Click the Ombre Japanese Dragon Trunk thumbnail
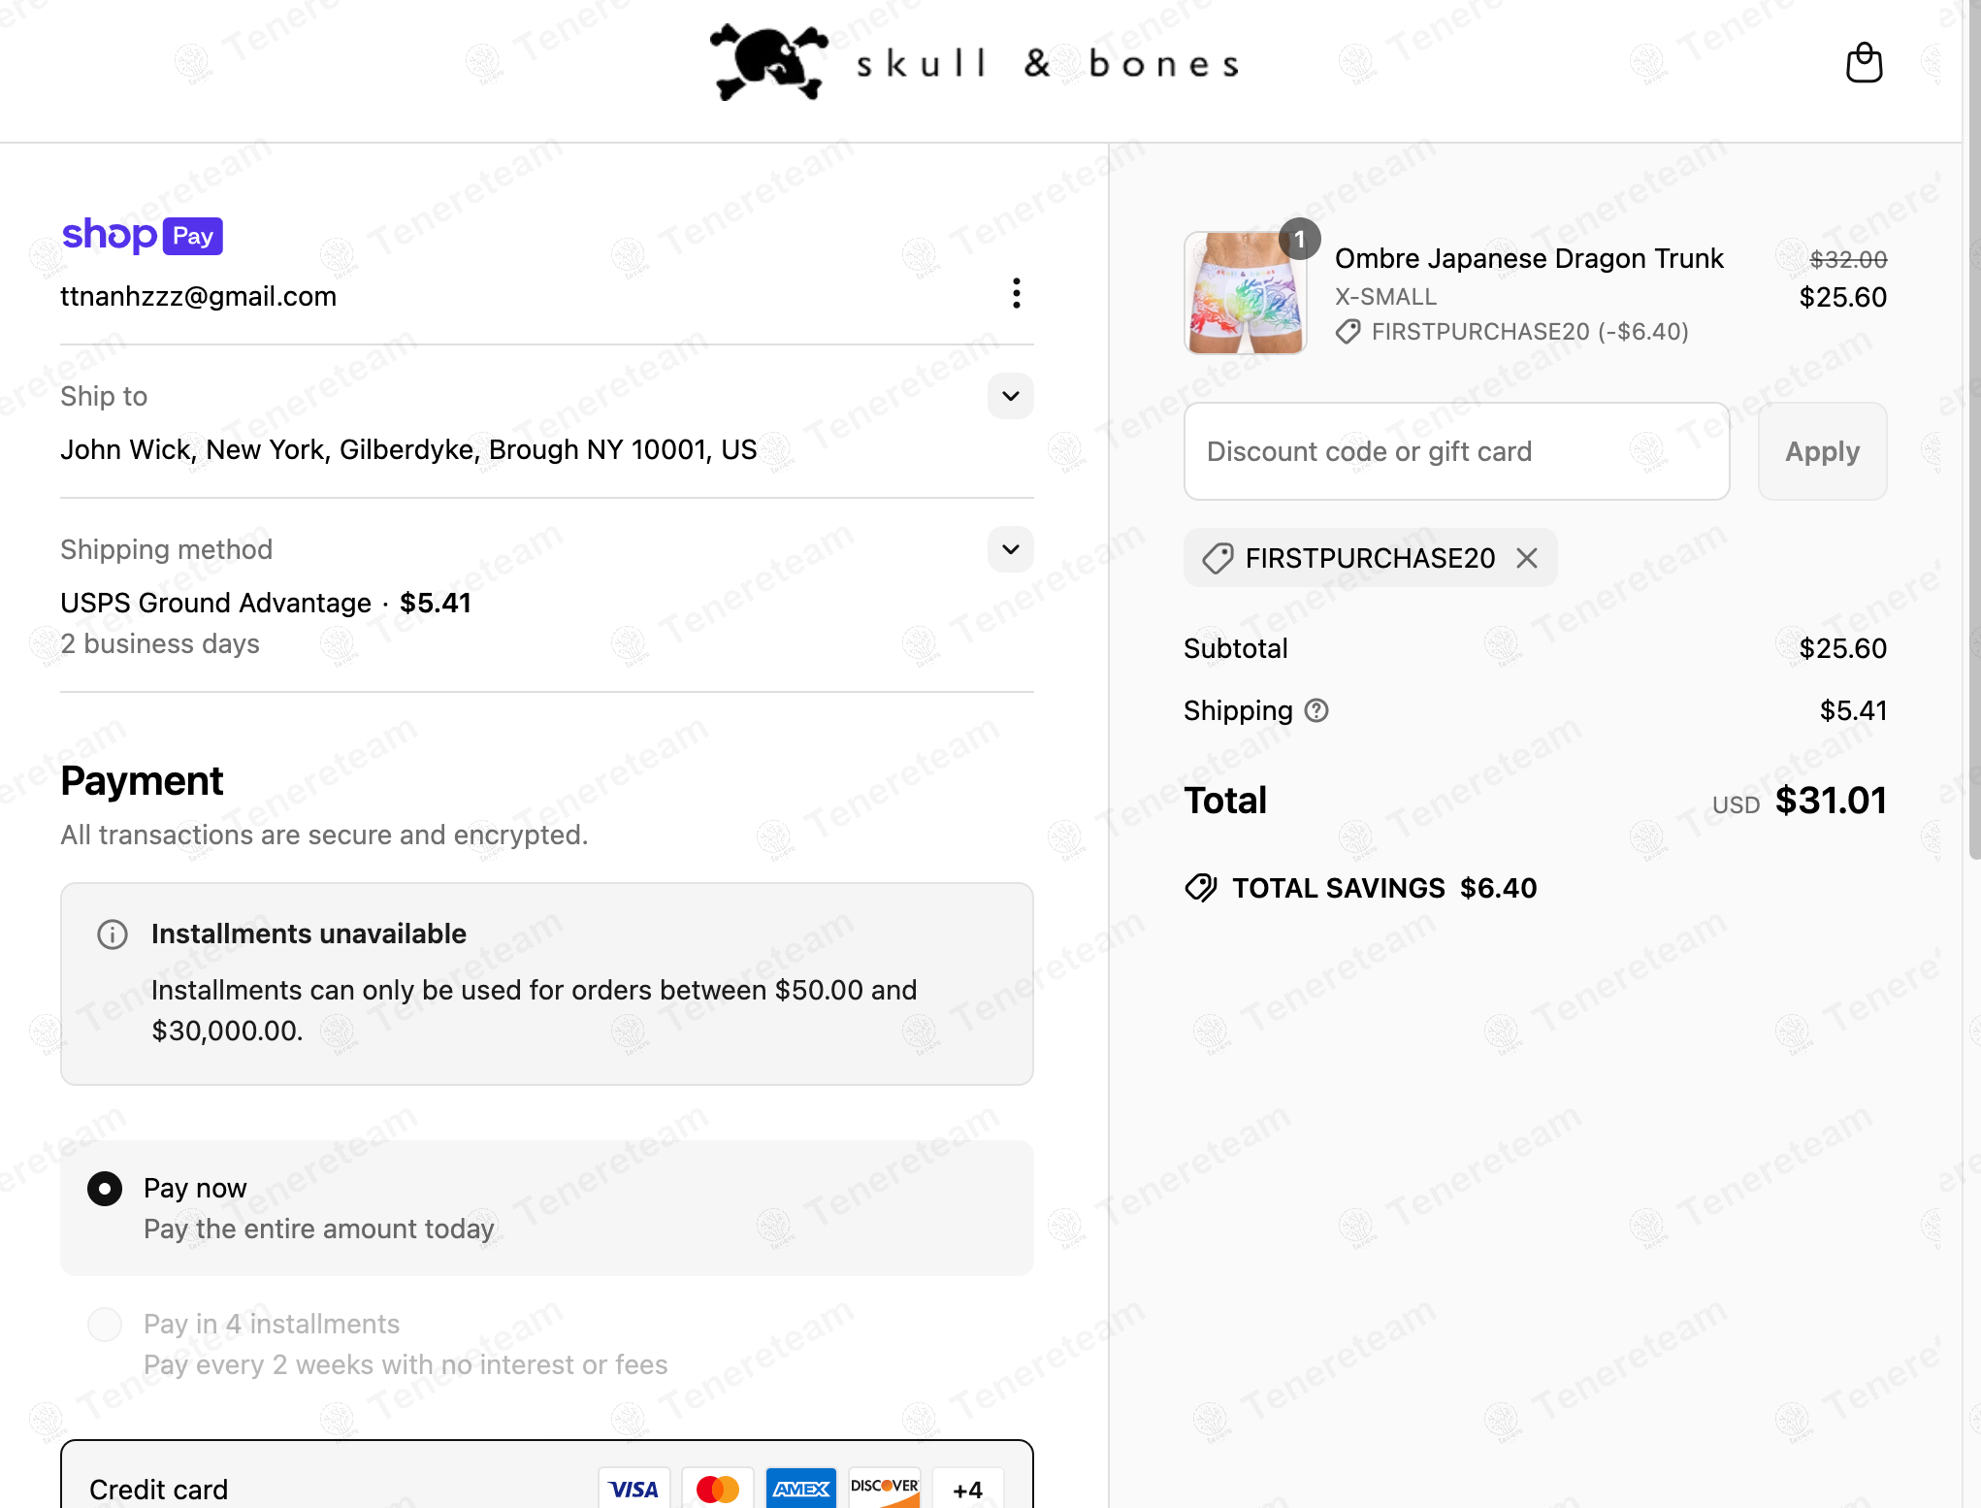Image resolution: width=1981 pixels, height=1508 pixels. click(x=1246, y=293)
